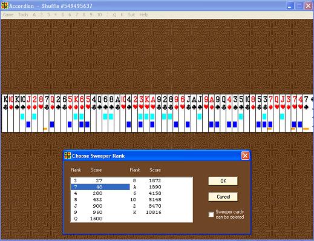Click the 2 of spades card

[x=58, y=113]
